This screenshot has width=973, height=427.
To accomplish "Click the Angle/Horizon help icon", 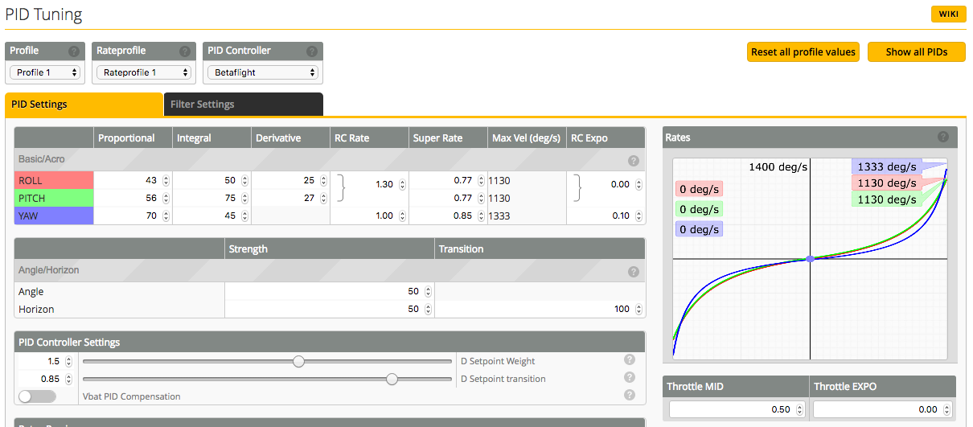I will tap(633, 271).
